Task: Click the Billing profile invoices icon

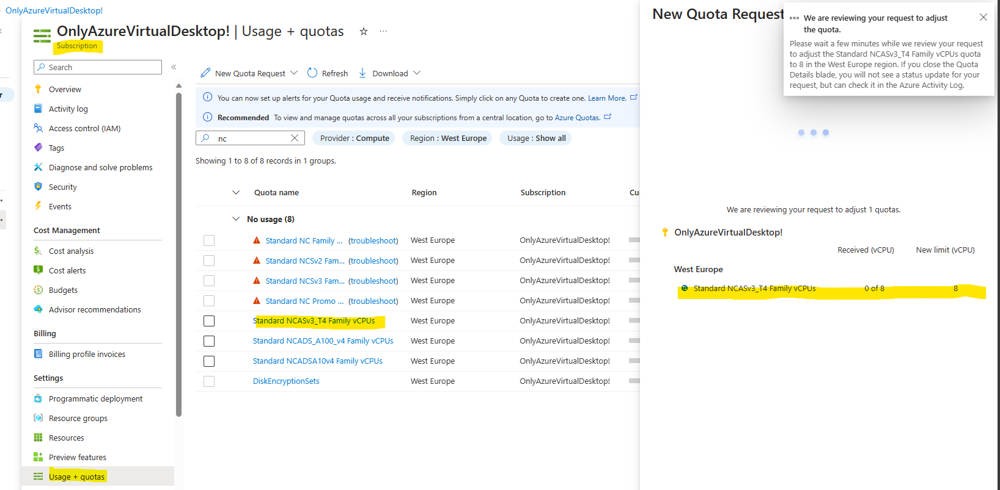Action: click(38, 354)
